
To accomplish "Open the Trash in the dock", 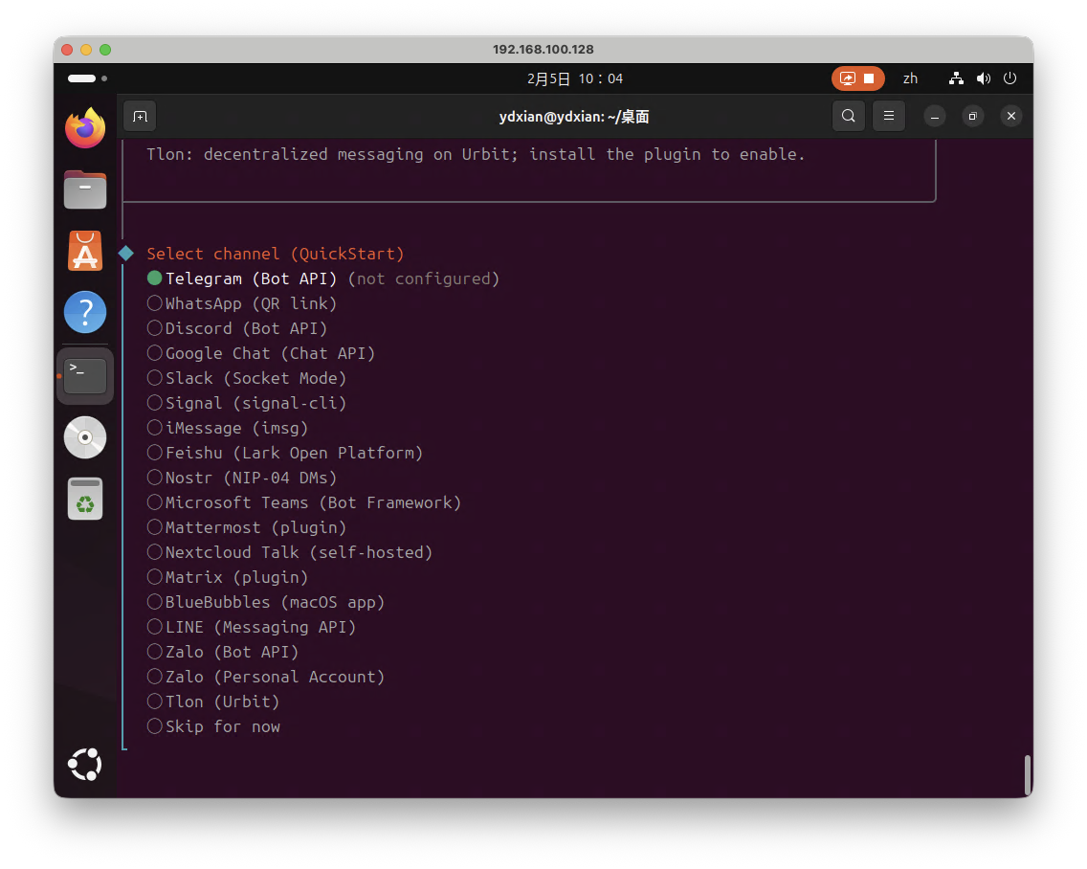I will (x=85, y=499).
